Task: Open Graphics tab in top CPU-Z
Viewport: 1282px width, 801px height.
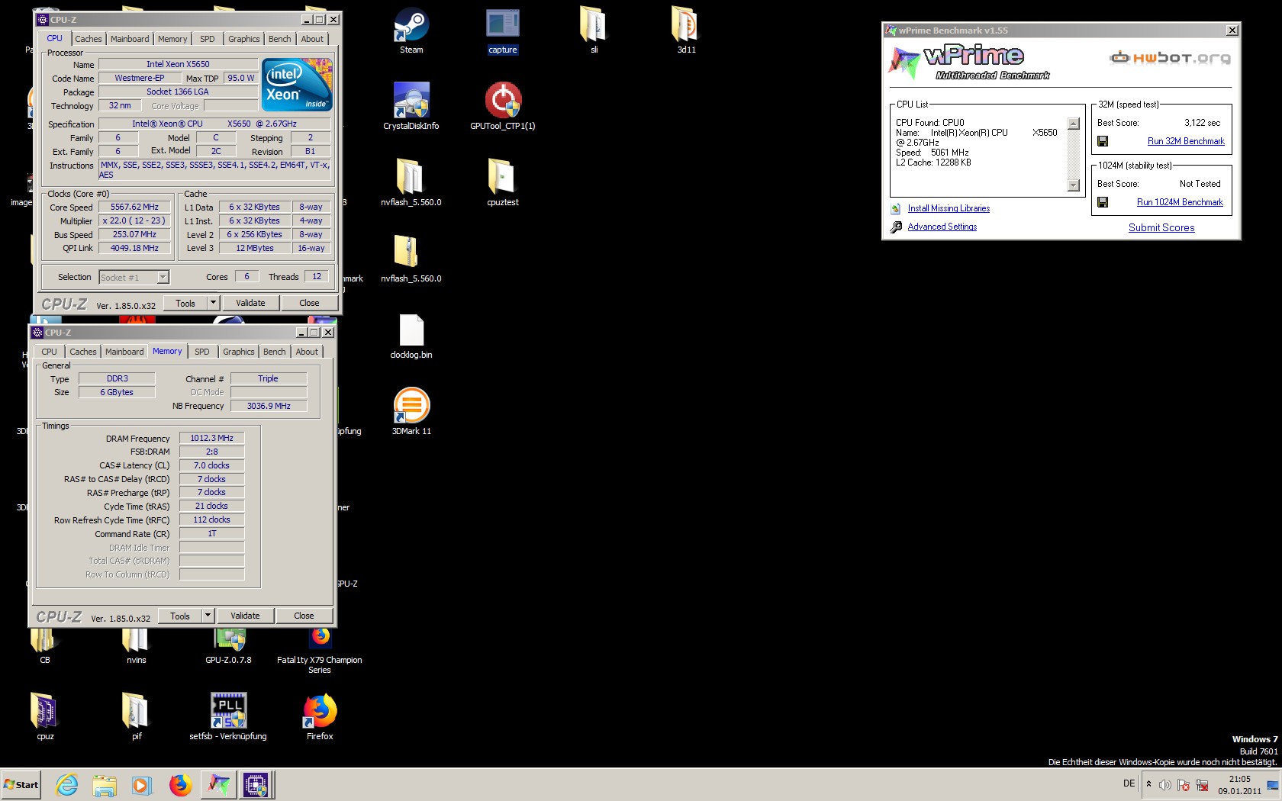Action: pos(244,39)
